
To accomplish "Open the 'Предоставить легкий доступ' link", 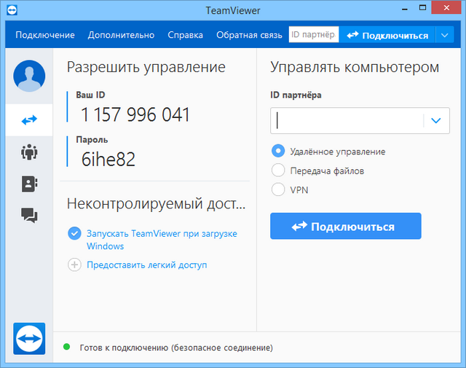I will tap(147, 265).
